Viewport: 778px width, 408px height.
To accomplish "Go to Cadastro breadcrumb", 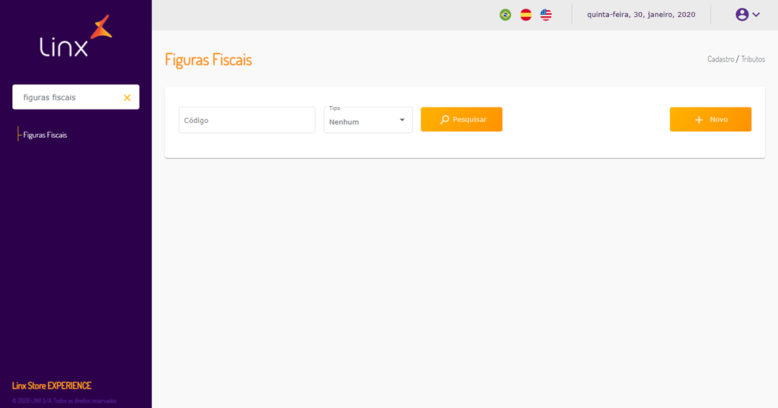I will click(x=721, y=59).
